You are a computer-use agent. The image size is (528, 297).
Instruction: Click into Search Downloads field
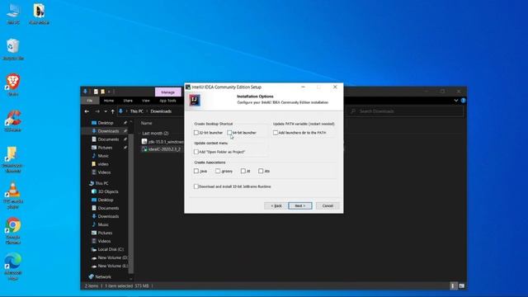point(406,111)
